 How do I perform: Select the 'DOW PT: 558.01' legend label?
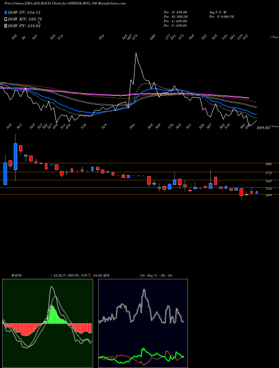tap(24, 26)
